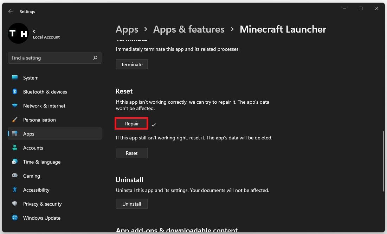Click the Accessibility figure icon
This screenshot has height=234, width=387.
pos(15,190)
